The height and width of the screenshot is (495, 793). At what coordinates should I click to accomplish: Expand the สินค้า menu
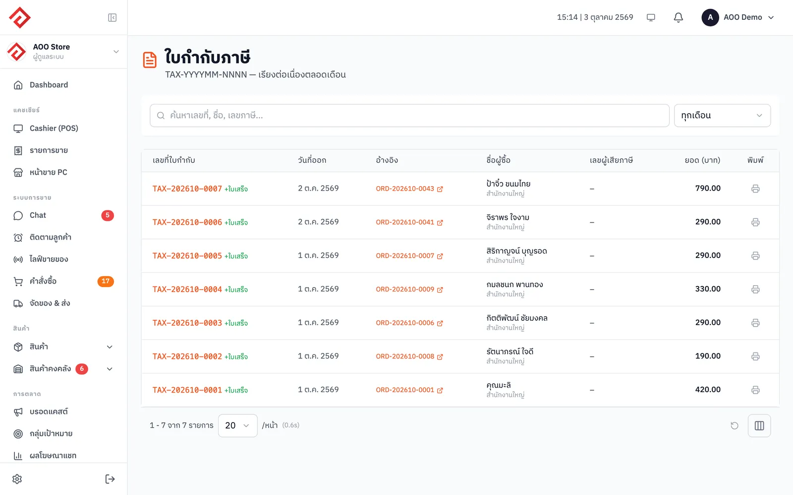tap(63, 347)
